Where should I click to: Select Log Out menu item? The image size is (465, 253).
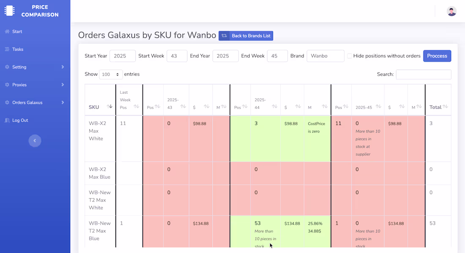point(20,120)
